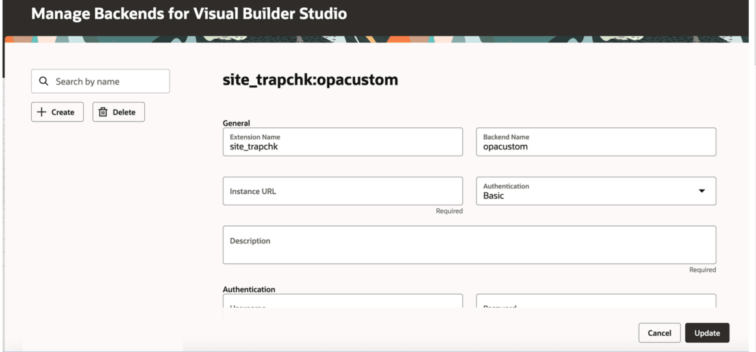Image resolution: width=756 pixels, height=352 pixels.
Task: Click the Backend Name field
Action: click(596, 142)
